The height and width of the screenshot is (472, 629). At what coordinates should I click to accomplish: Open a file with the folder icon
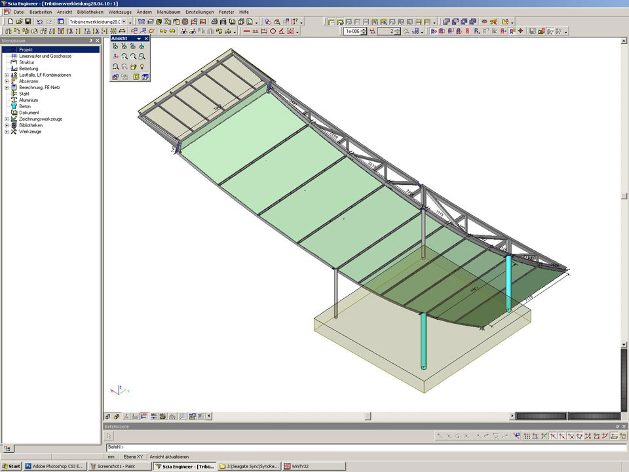(x=20, y=22)
